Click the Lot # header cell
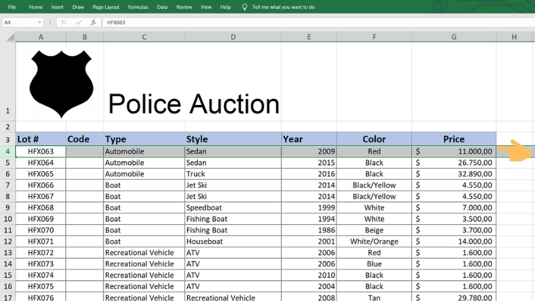 [41, 139]
